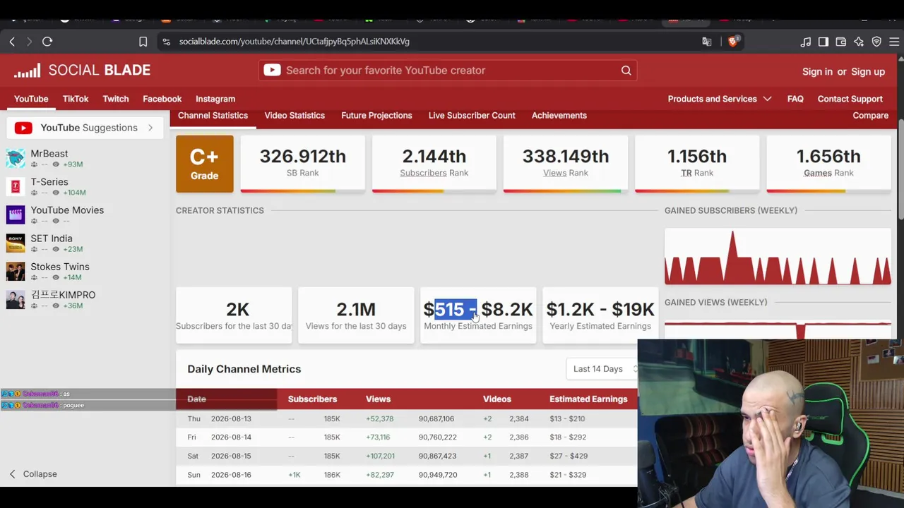Click the Stokes Twins channel avatar
Image resolution: width=904 pixels, height=508 pixels.
[16, 271]
